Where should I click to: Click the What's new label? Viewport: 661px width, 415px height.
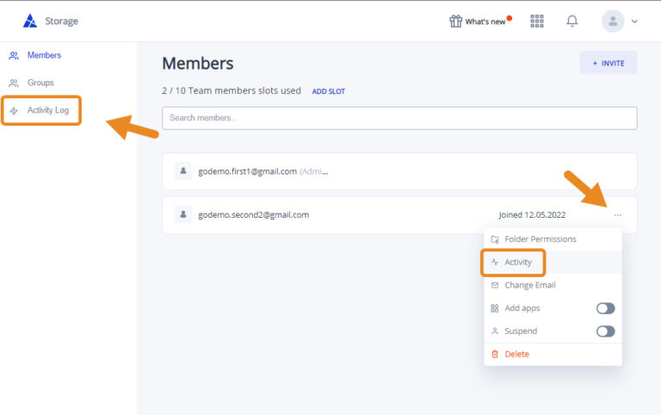(485, 22)
